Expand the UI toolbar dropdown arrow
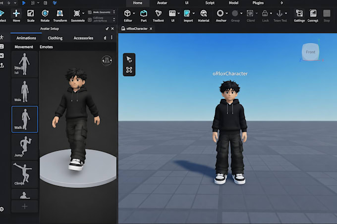This screenshot has width=337, height=224. pos(178,13)
